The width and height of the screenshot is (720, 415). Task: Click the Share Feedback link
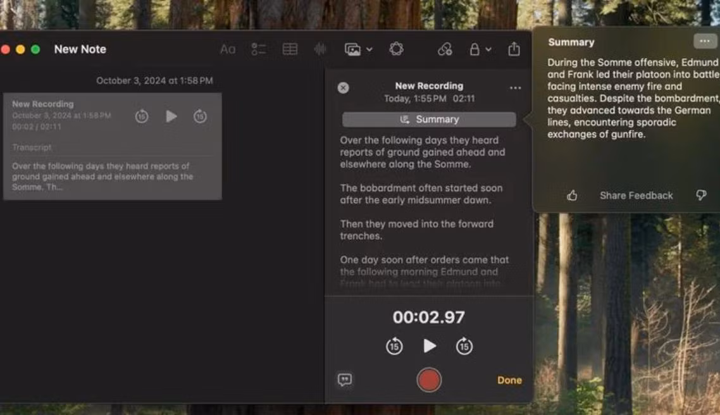636,195
